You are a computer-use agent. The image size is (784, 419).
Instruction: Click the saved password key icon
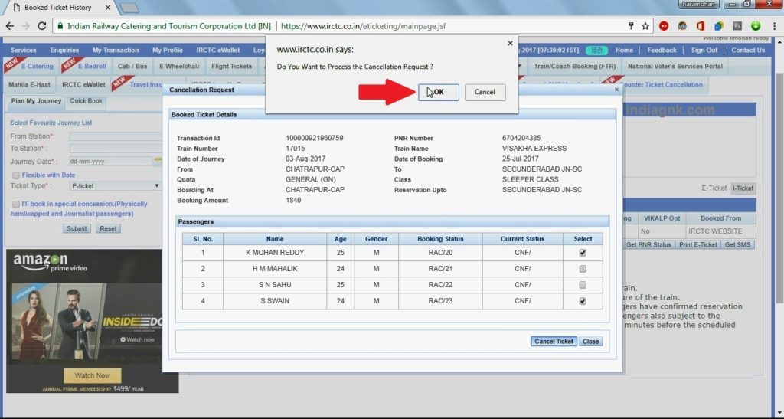[x=630, y=26]
